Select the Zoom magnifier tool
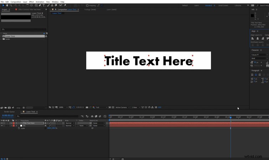The width and height of the screenshot is (269, 160). pos(11,5)
